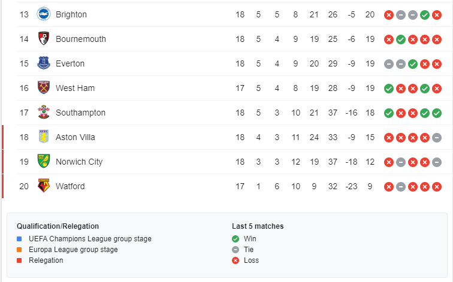The height and width of the screenshot is (282, 453).
Task: Click the Bournemouth club crest icon
Action: click(x=43, y=39)
